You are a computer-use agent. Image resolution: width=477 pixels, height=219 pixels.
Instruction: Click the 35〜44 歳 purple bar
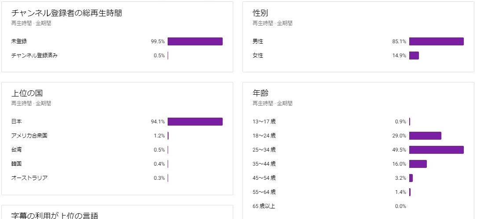(418, 164)
